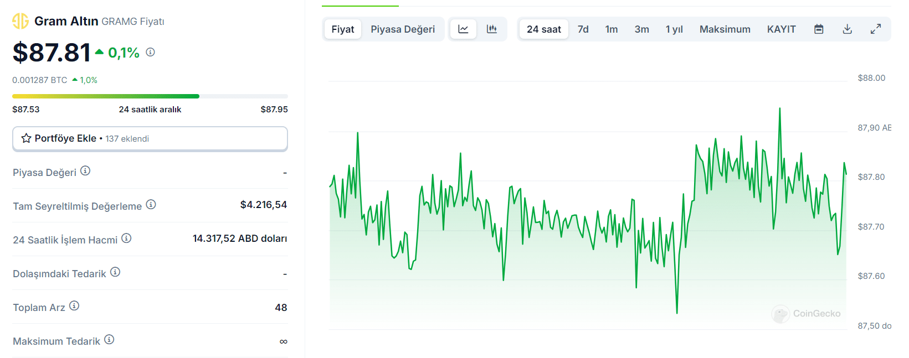Select the Piyasa Değeri chart tab

[403, 29]
